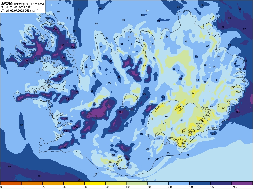
Task: Click the legend tick label '30'
Action: point(65,187)
